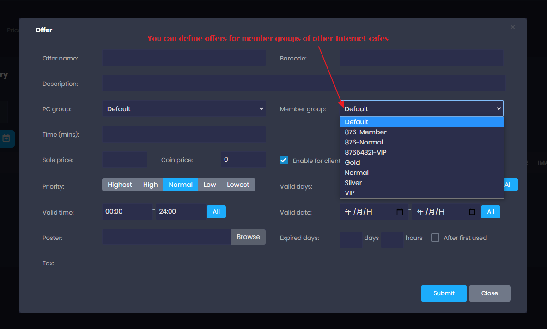Set priority to Low
This screenshot has width=547, height=329.
(x=210, y=185)
